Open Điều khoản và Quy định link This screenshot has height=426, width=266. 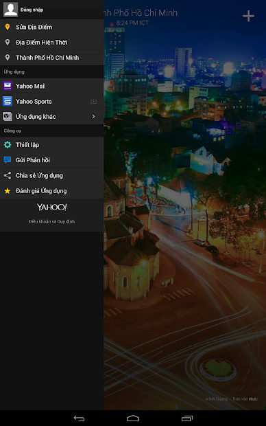pyautogui.click(x=52, y=221)
